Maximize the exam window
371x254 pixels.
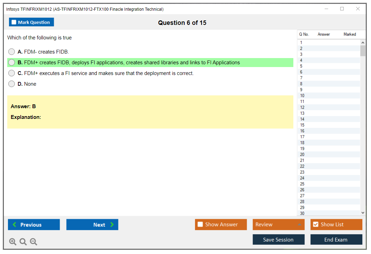[x=342, y=9]
